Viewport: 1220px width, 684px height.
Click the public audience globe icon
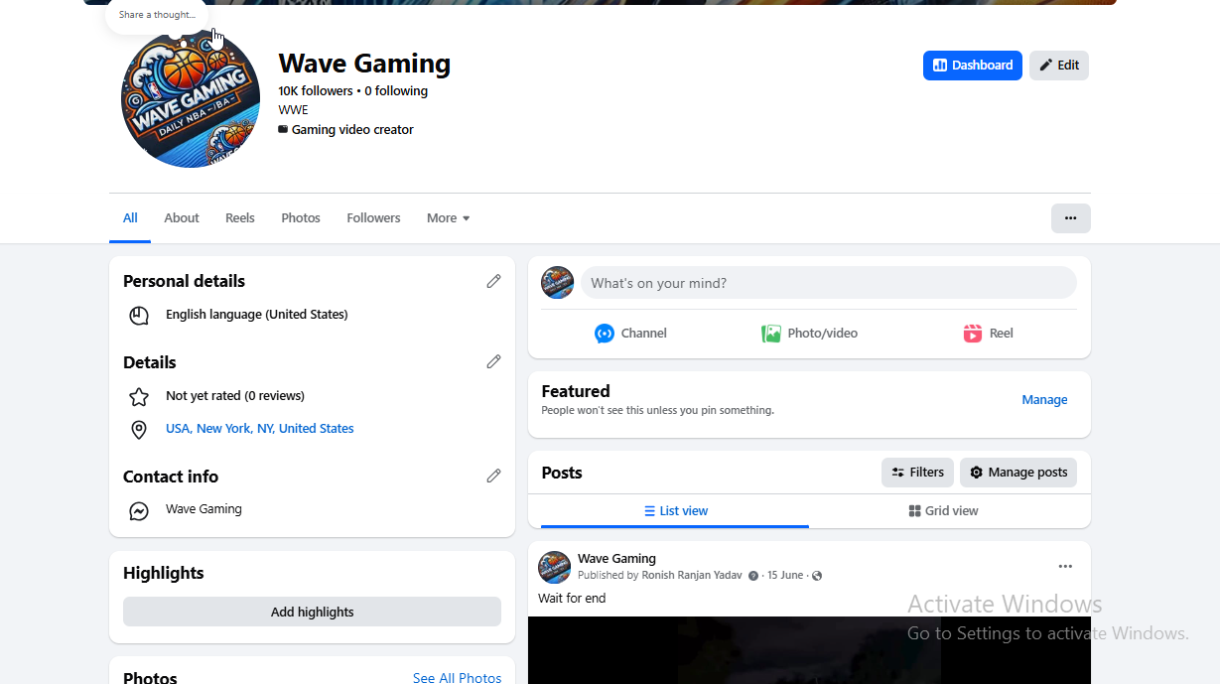(817, 576)
